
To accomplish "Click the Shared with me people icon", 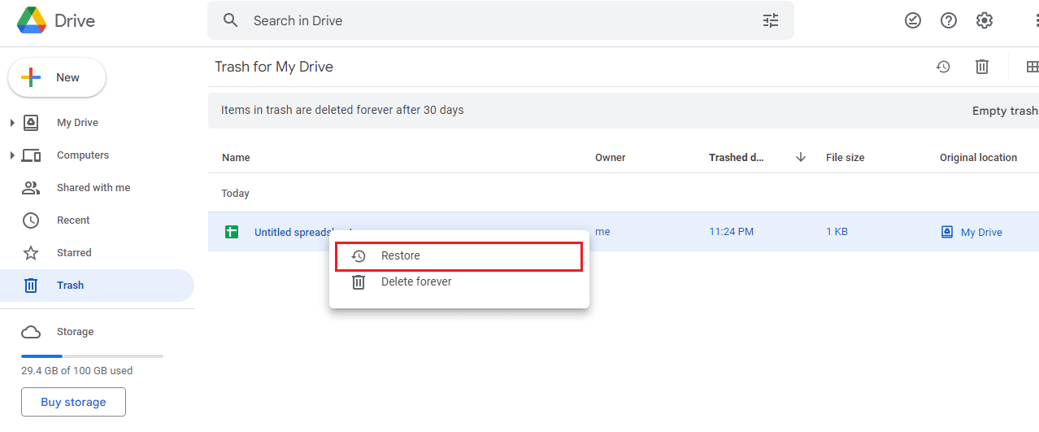I will [31, 188].
